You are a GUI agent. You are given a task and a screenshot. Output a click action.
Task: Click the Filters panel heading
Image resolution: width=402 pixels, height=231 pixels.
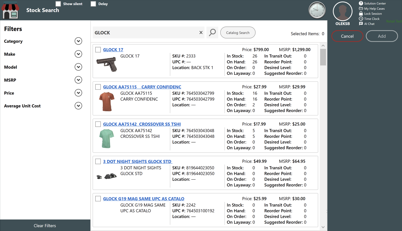coord(13,29)
